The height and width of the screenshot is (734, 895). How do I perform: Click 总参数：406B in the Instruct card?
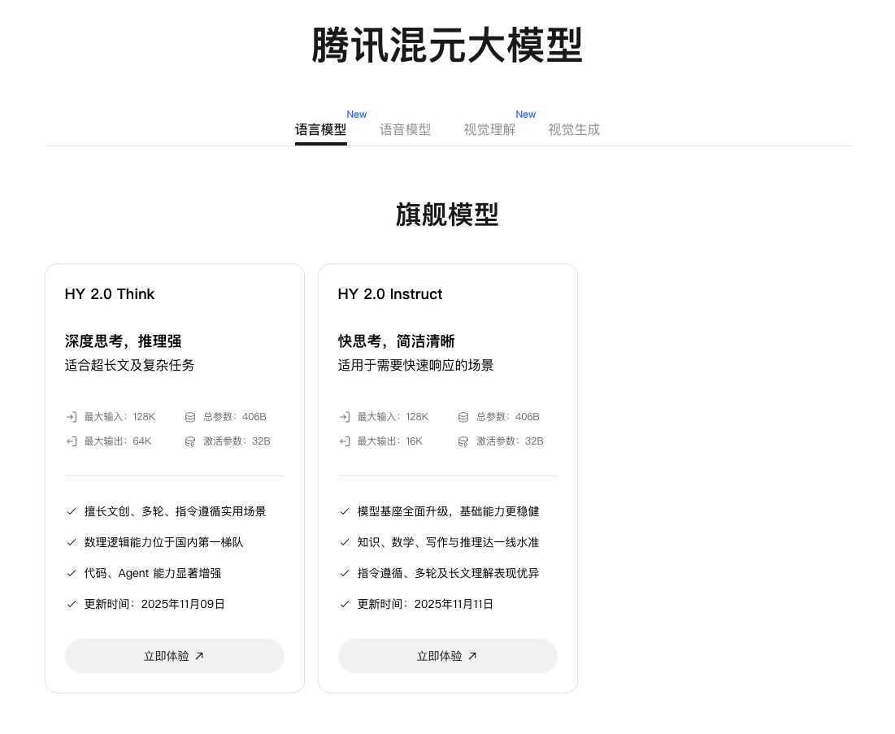pos(508,417)
